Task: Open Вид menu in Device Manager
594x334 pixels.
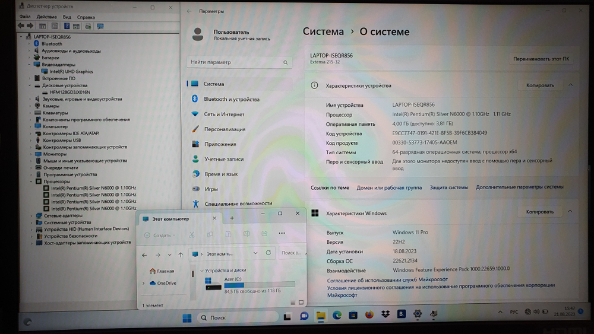Action: point(67,17)
